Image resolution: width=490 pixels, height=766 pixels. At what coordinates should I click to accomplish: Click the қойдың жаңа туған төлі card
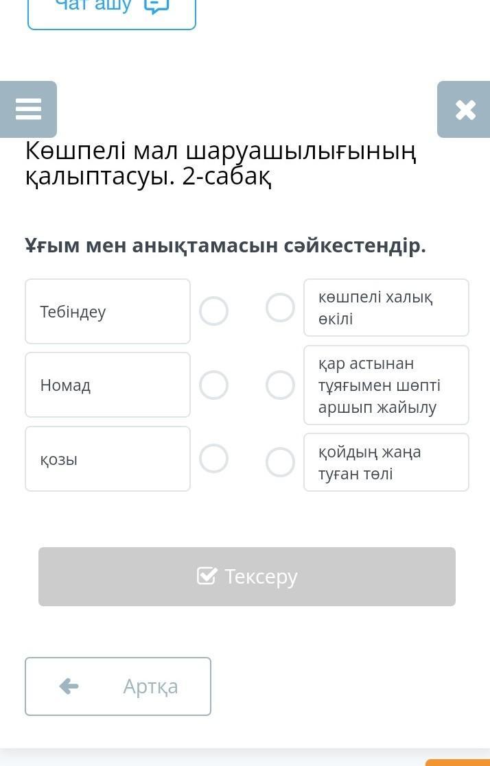tap(386, 462)
